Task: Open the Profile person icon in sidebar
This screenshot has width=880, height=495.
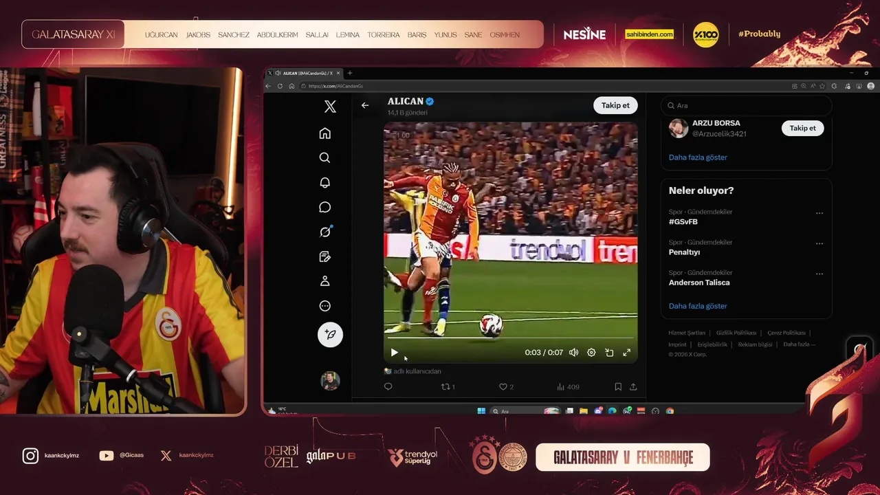Action: pos(325,281)
